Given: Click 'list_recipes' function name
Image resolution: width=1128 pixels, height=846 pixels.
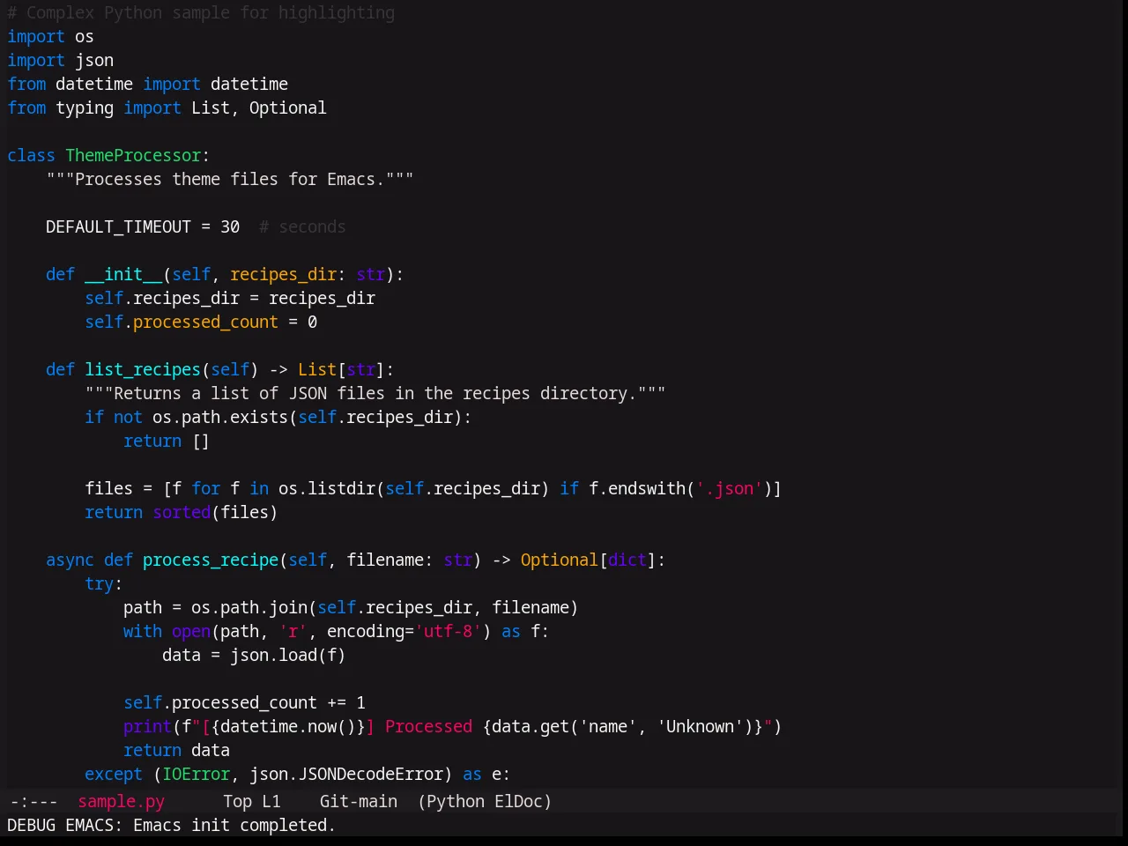Looking at the screenshot, I should [x=143, y=369].
